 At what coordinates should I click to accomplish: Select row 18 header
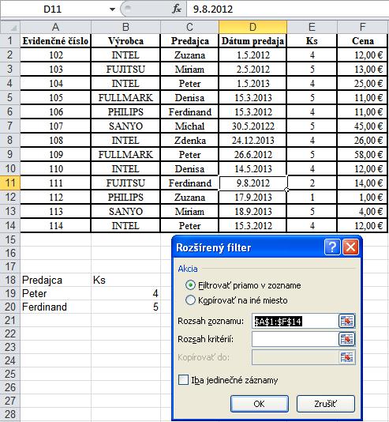[10, 280]
